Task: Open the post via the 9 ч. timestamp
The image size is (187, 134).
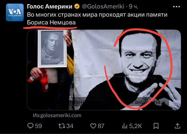Action: coord(134,7)
